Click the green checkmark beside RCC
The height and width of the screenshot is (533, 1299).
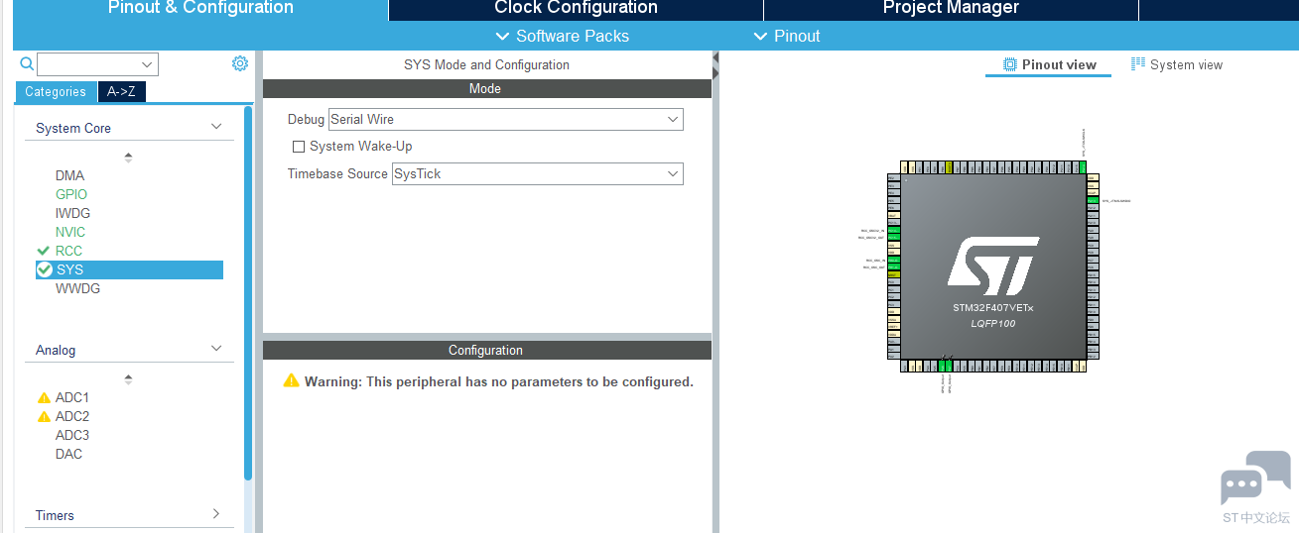pyautogui.click(x=43, y=251)
